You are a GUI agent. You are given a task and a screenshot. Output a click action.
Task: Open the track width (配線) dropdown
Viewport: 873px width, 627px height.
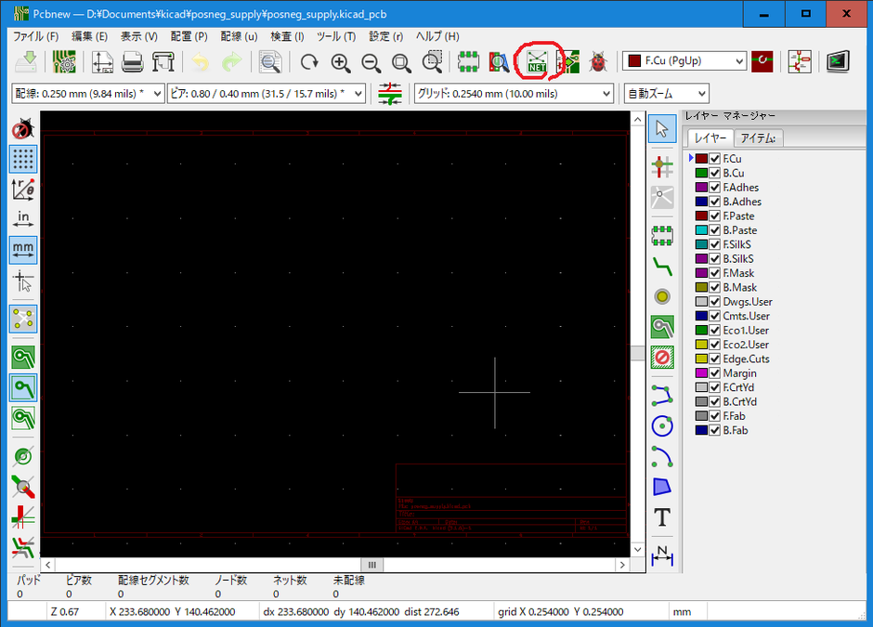coord(87,94)
